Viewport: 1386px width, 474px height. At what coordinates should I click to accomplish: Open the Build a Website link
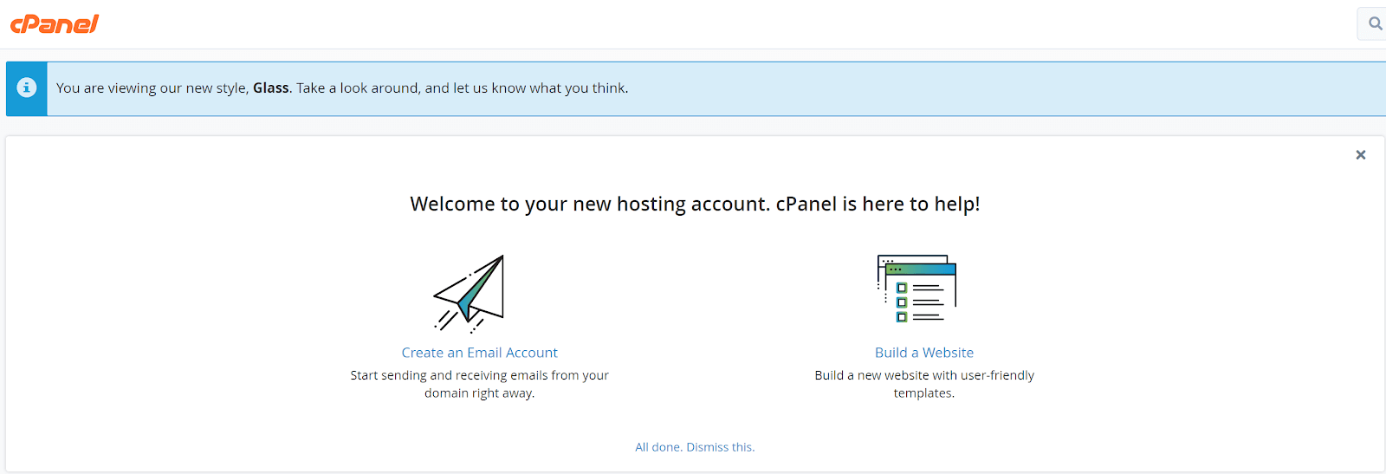pos(924,353)
